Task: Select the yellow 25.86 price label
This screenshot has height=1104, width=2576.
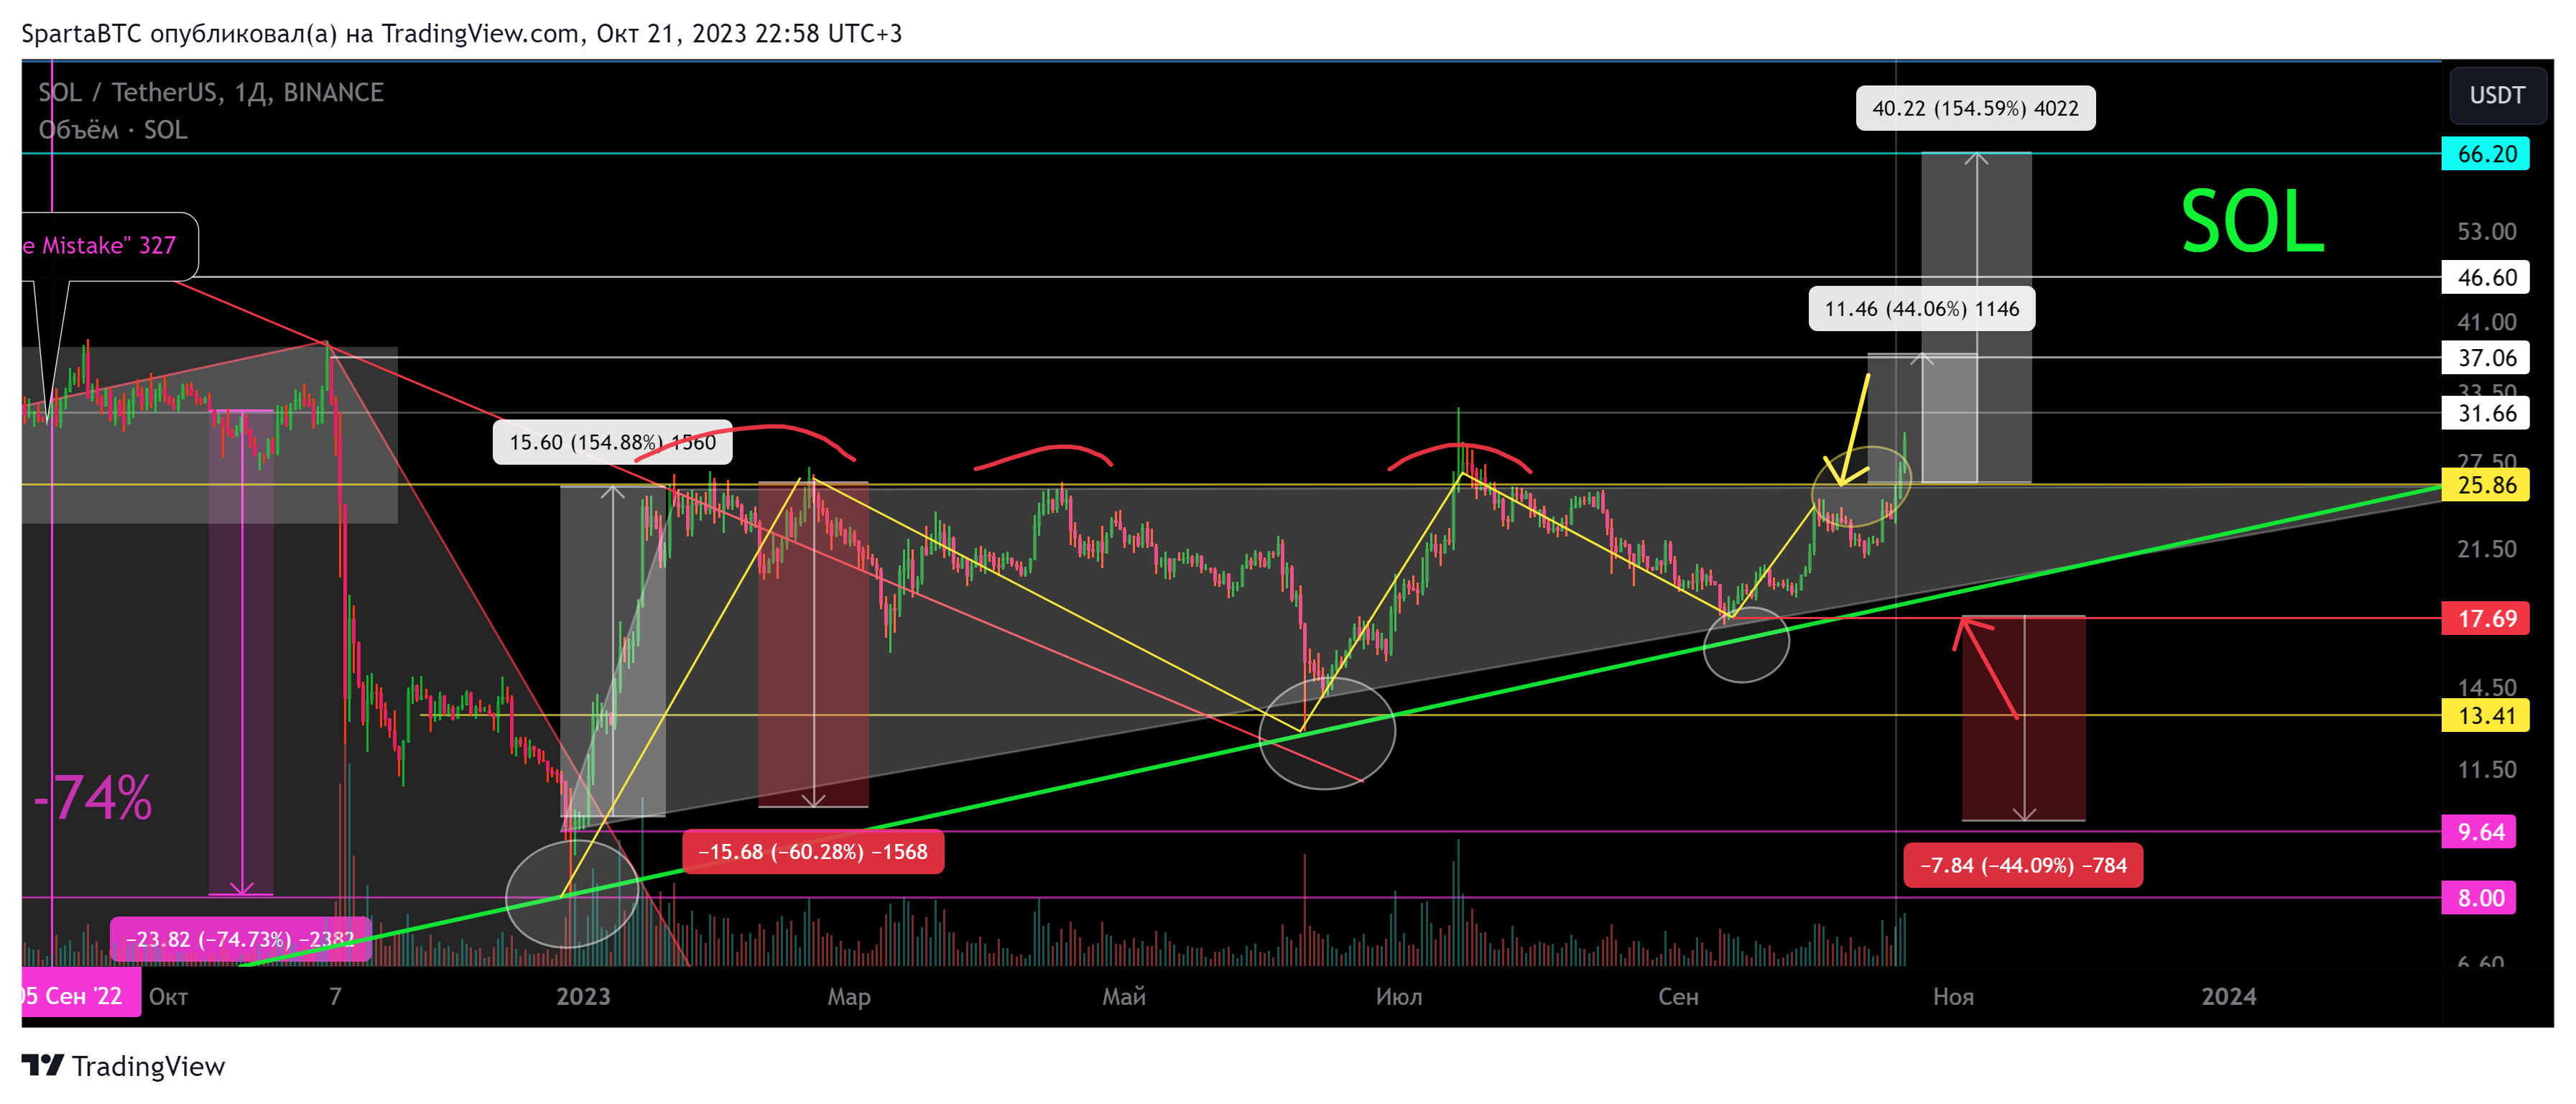Action: point(2485,485)
